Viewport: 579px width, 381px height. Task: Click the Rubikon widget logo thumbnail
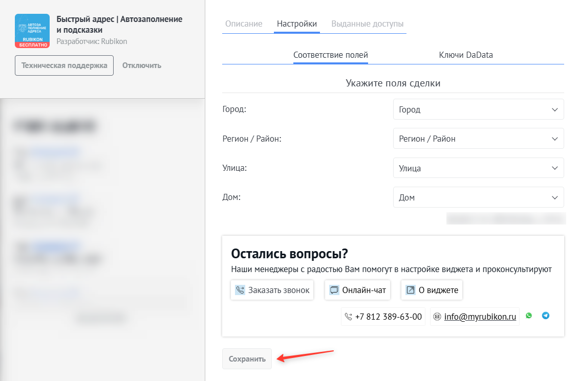(x=32, y=31)
